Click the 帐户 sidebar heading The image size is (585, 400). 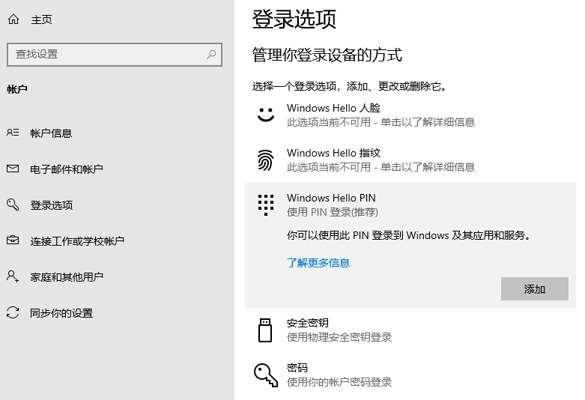point(17,89)
